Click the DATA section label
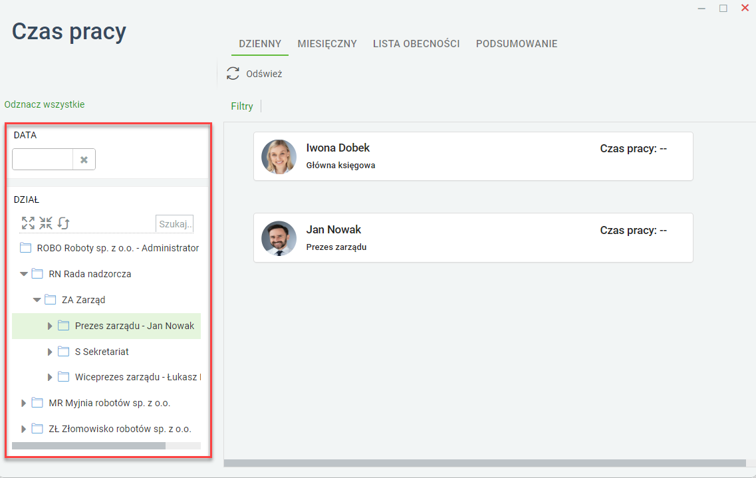This screenshot has width=756, height=478. tap(25, 135)
